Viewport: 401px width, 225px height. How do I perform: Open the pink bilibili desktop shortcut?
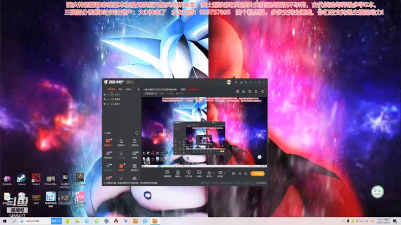pos(80,198)
